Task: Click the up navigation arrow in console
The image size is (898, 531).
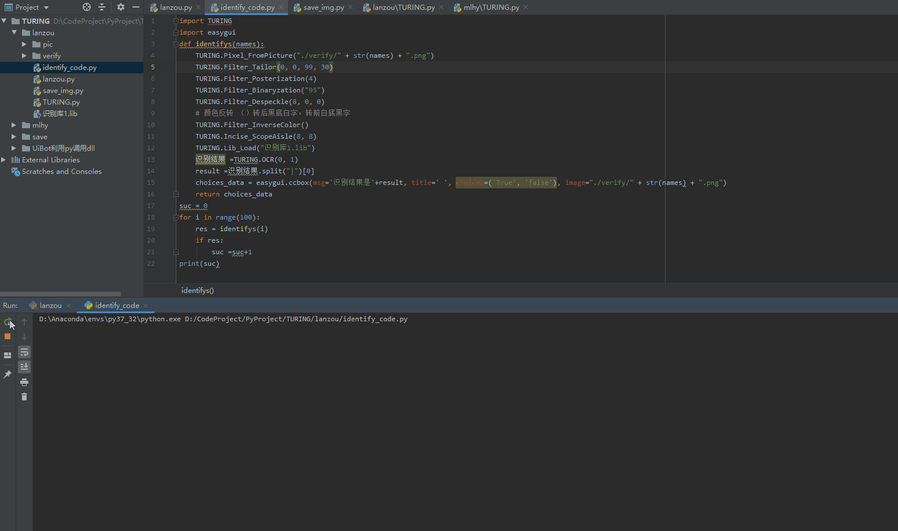Action: click(x=24, y=321)
